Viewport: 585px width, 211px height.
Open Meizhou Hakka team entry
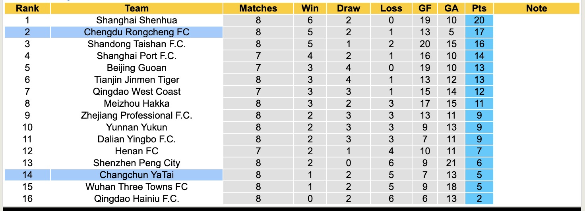(x=136, y=104)
